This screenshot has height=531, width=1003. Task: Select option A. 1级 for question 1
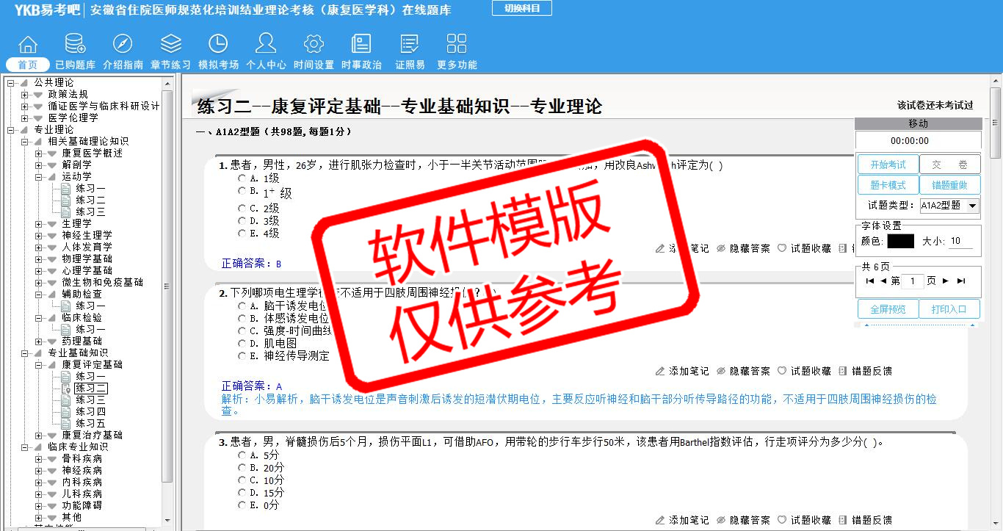[242, 178]
